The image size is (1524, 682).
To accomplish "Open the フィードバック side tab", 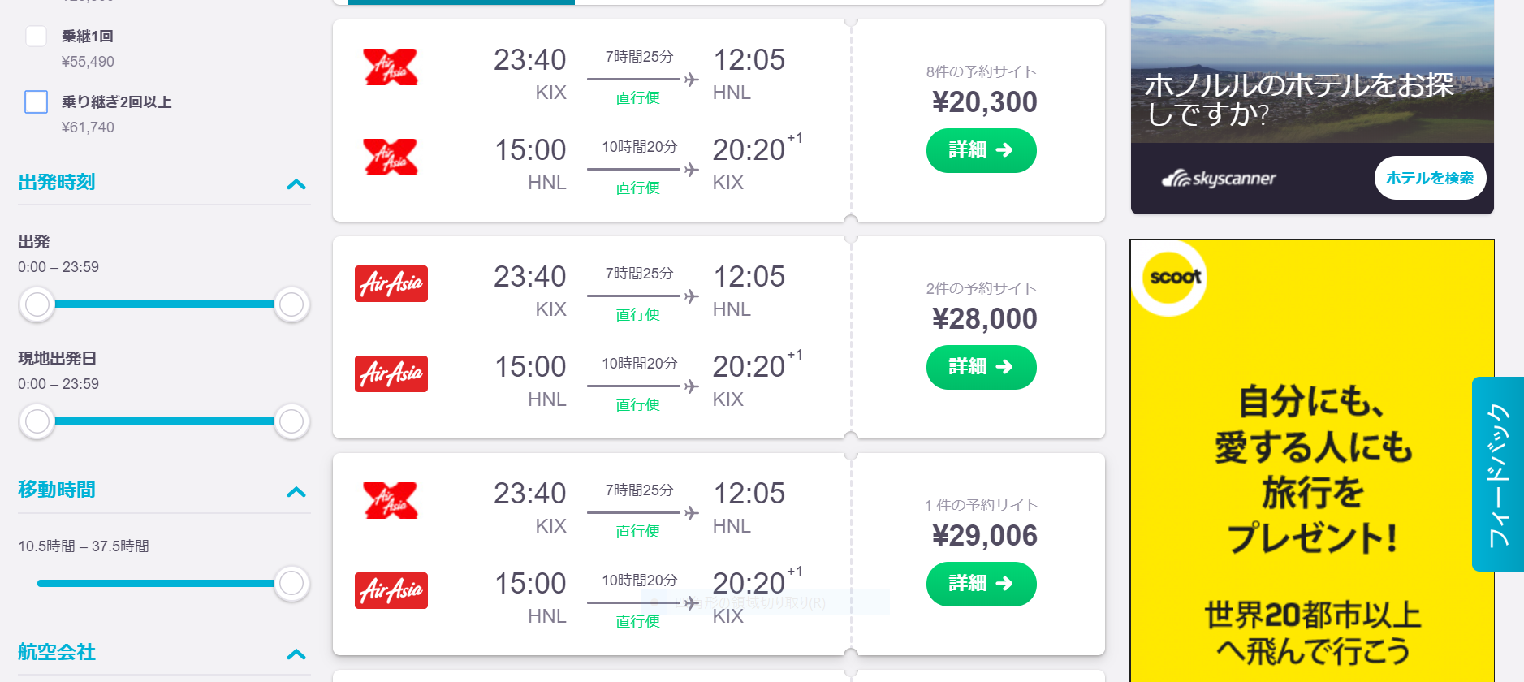I will (1498, 474).
